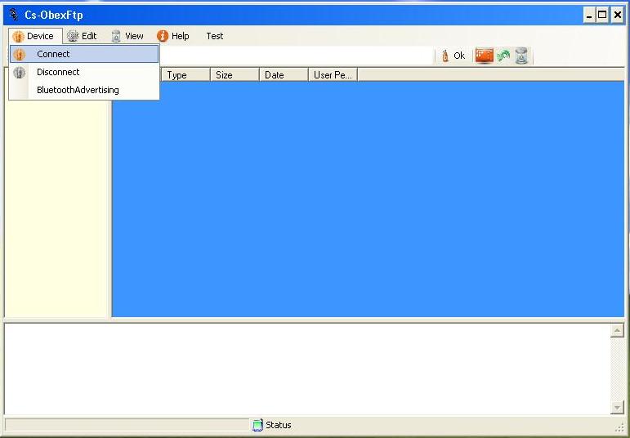This screenshot has height=438, width=630.
Task: Select BluetoothAdvertising menu entry
Action: [x=84, y=90]
